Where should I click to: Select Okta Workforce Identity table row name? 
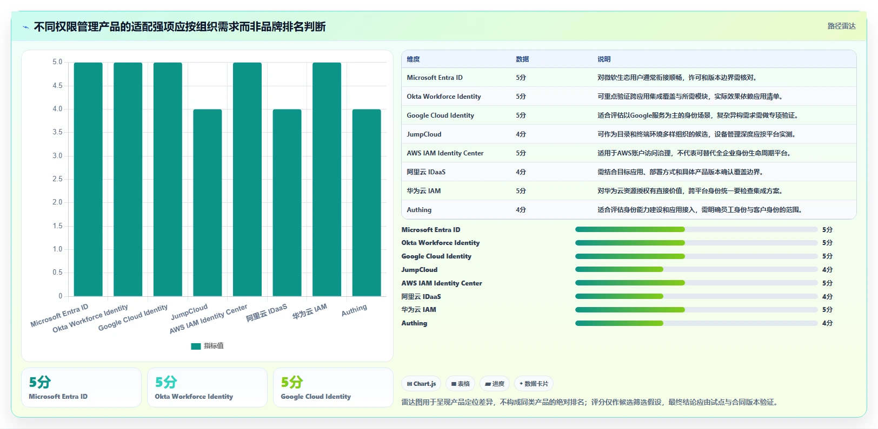pyautogui.click(x=444, y=97)
